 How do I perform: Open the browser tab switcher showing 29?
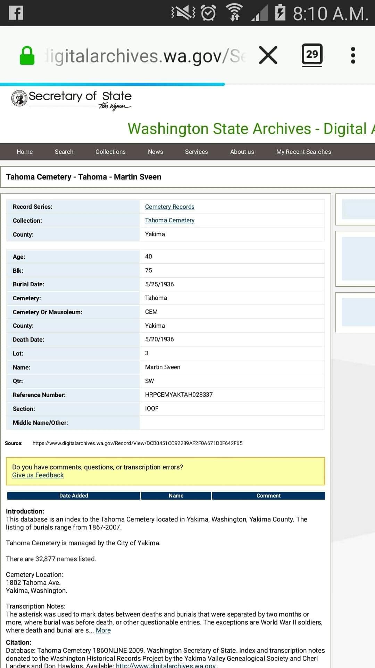point(312,55)
